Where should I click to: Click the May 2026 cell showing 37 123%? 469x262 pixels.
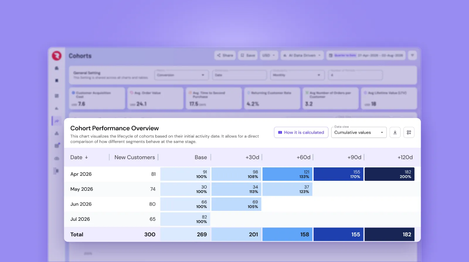(287, 189)
